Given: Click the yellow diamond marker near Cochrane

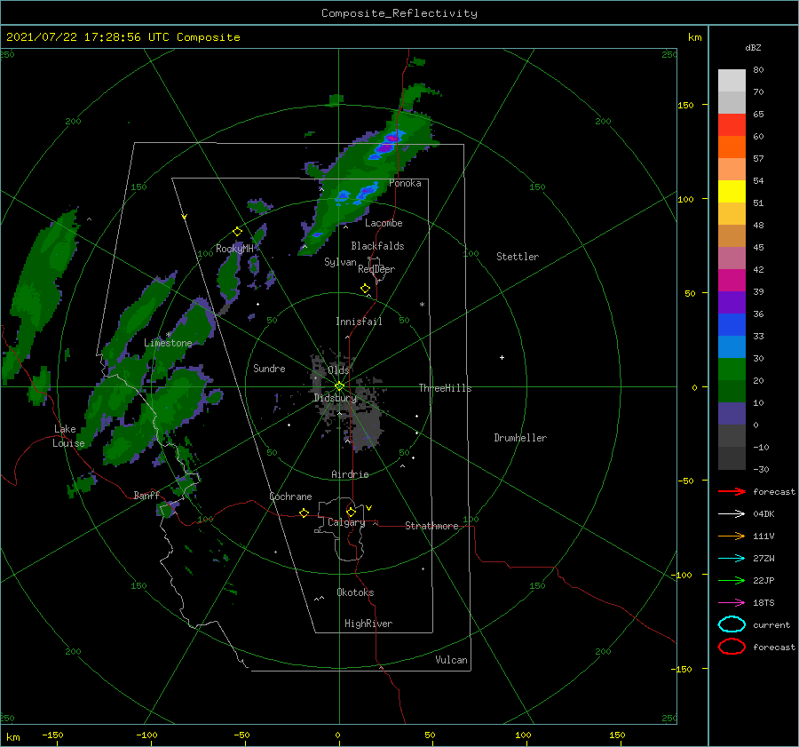Looking at the screenshot, I should (x=305, y=513).
